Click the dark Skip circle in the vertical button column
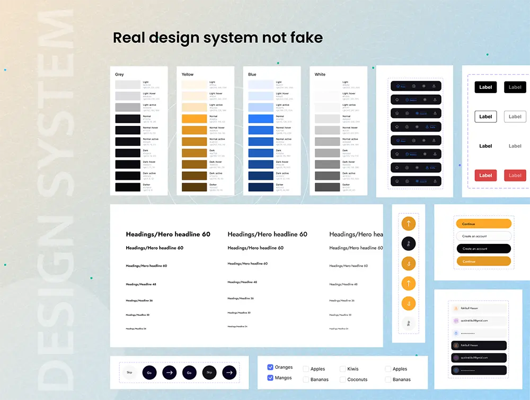Image resolution: width=530 pixels, height=400 pixels. click(408, 243)
